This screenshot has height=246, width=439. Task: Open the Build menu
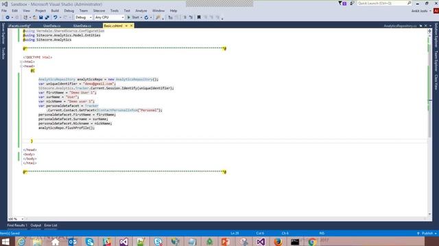point(55,11)
